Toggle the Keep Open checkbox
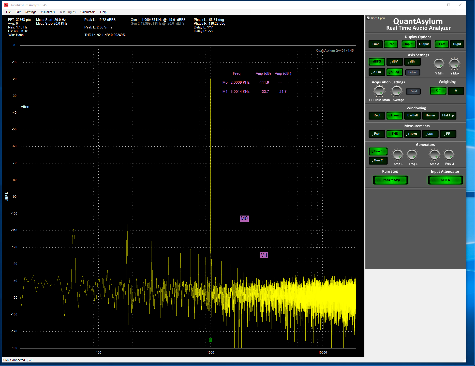 pos(368,18)
